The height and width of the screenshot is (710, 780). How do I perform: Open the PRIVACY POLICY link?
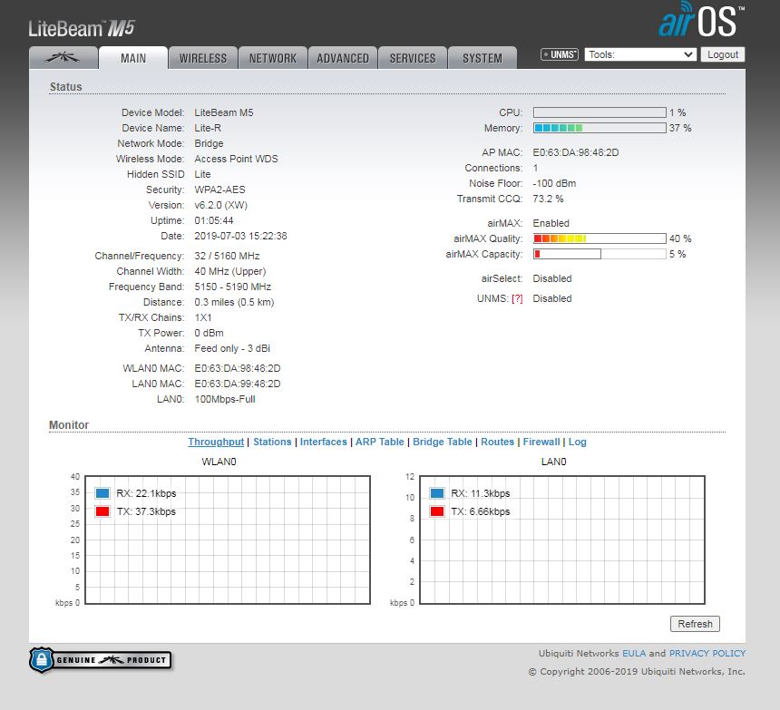tap(707, 653)
